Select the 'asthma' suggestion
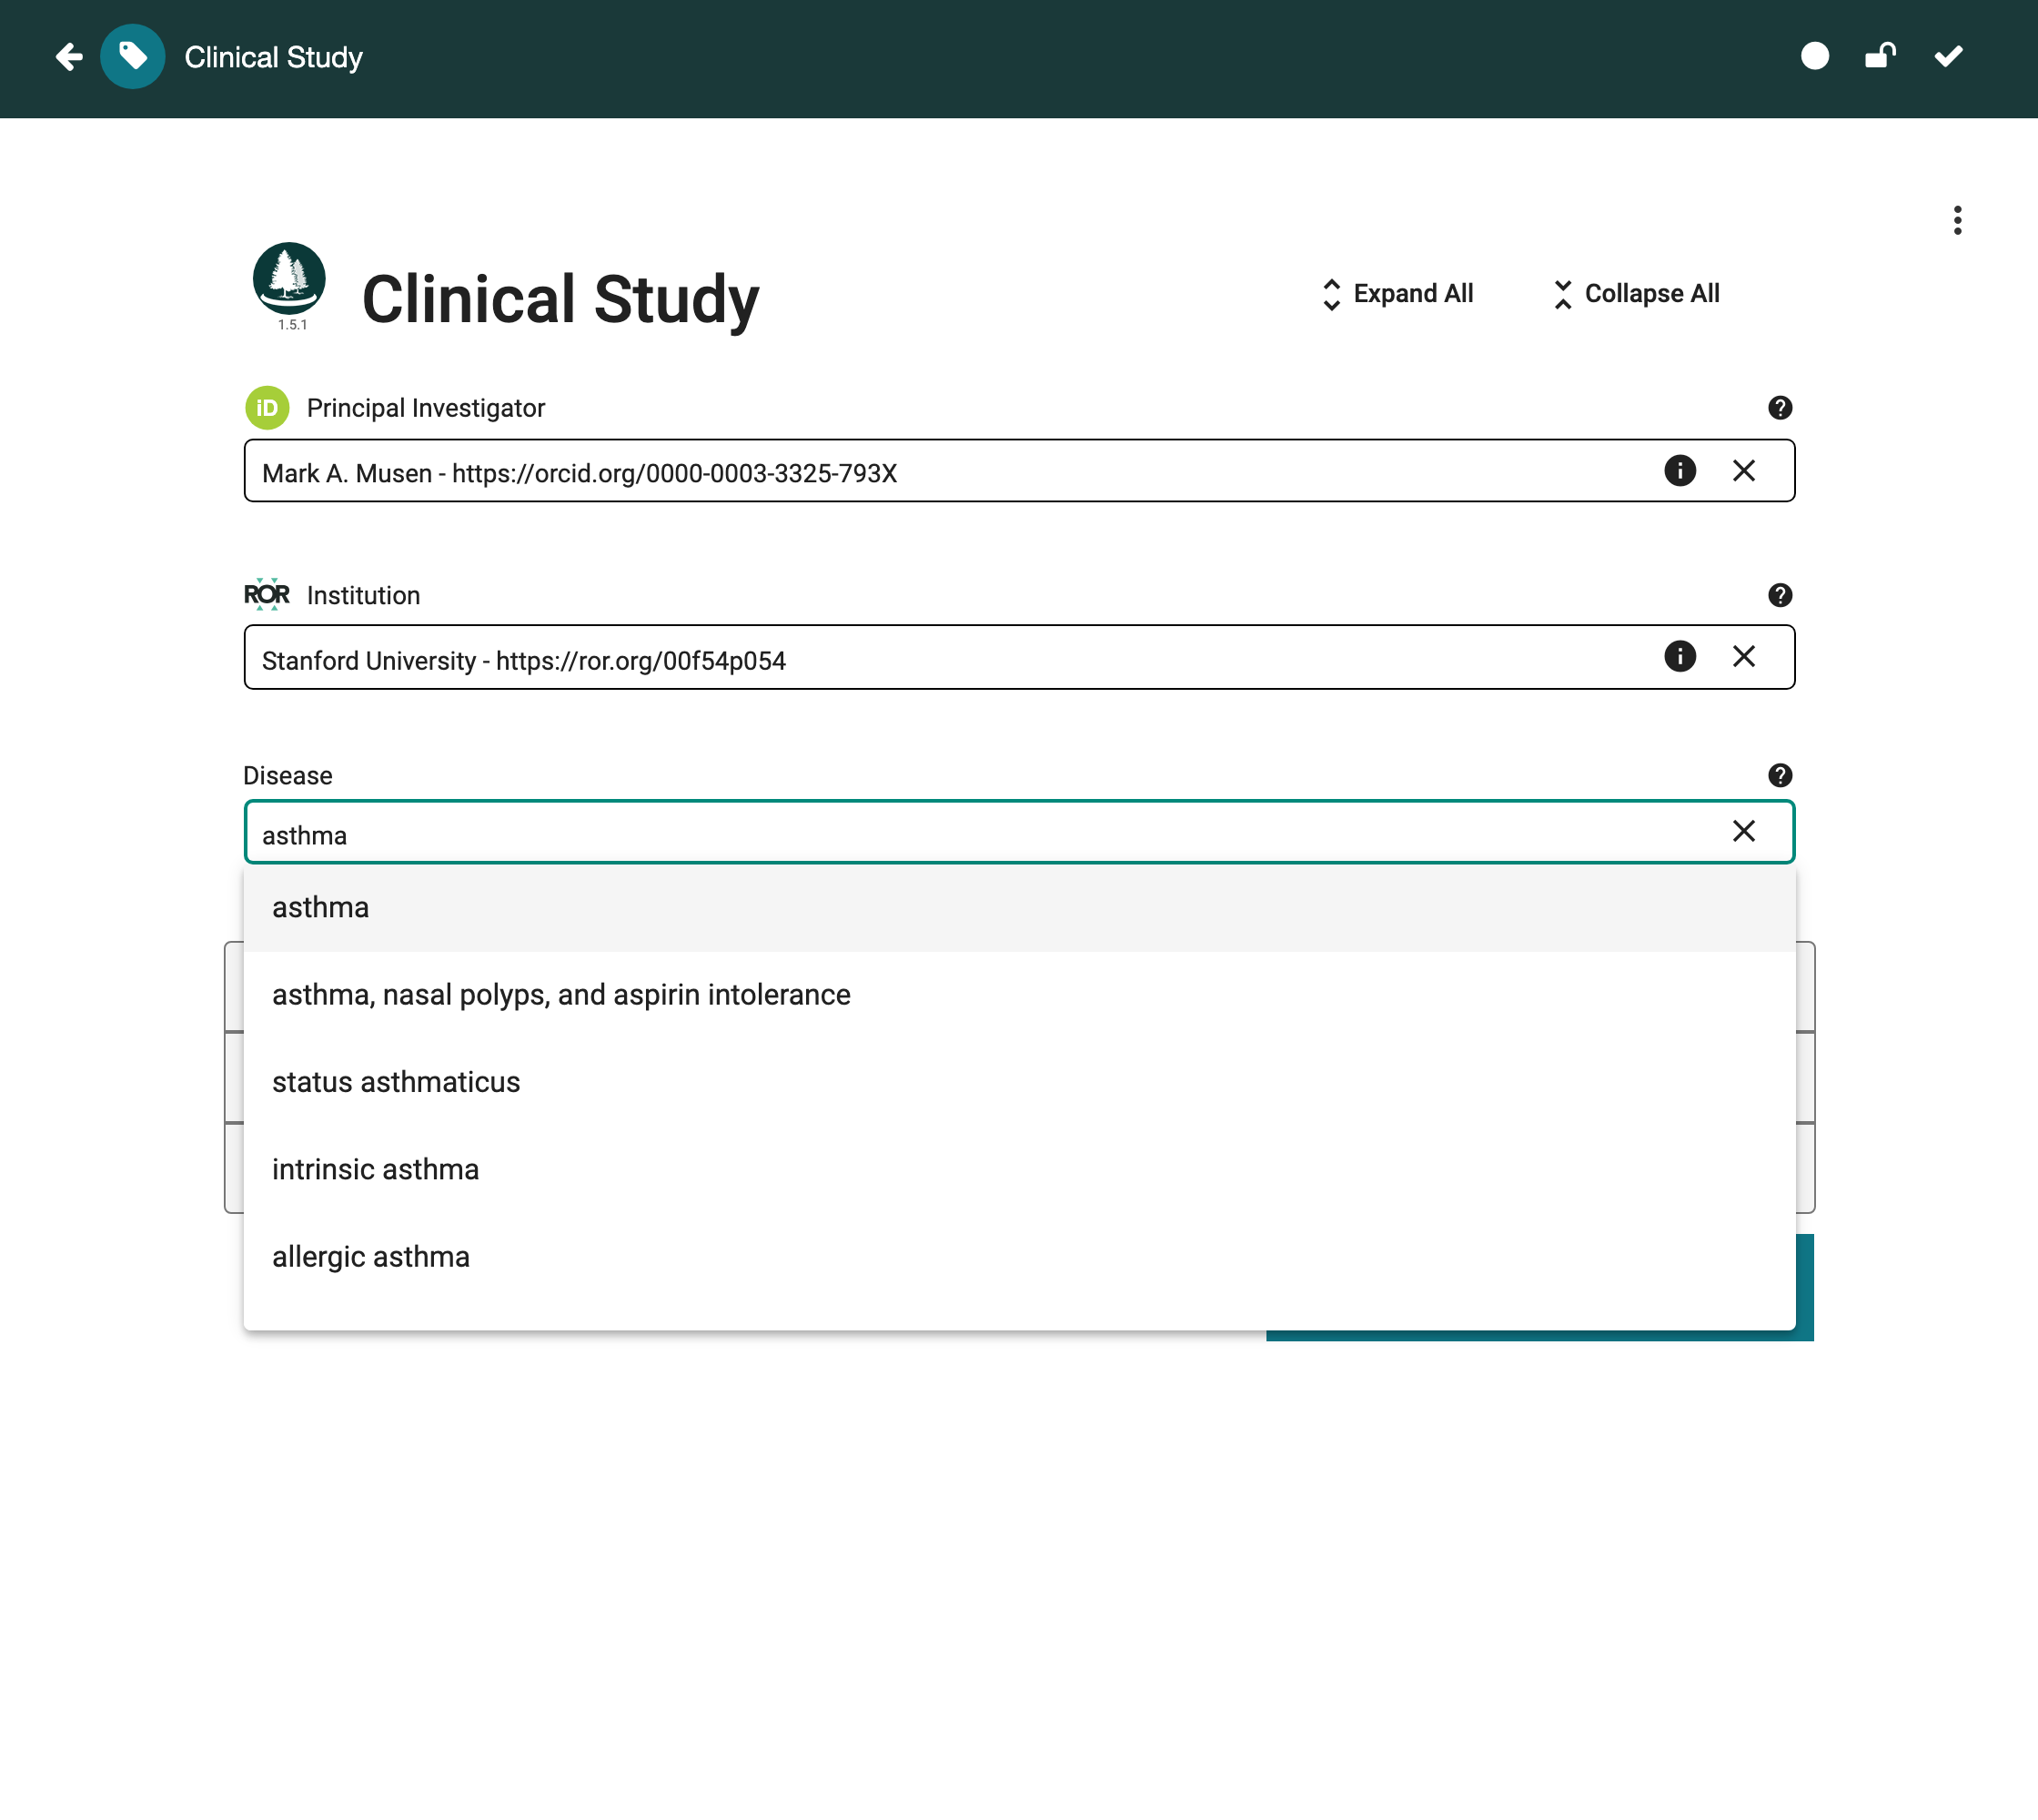This screenshot has width=2038, height=1820. (1019, 908)
